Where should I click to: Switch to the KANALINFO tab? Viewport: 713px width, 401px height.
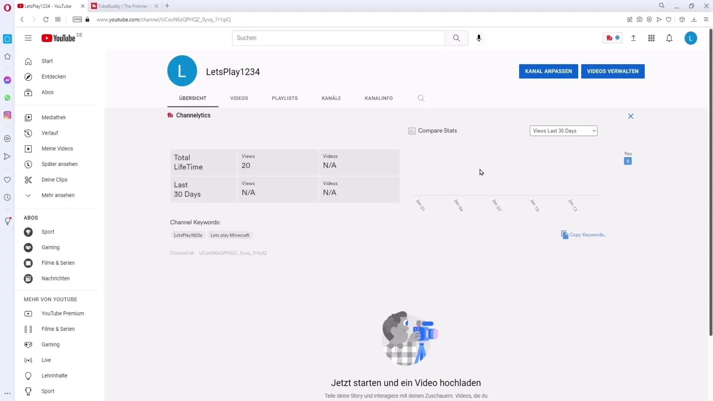coord(378,98)
